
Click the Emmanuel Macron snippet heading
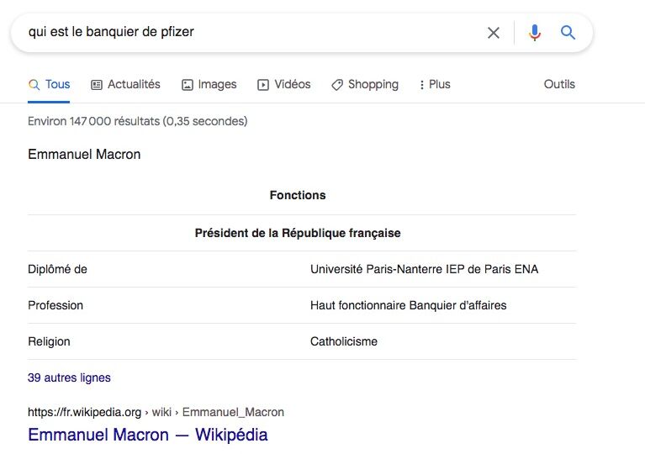(84, 154)
